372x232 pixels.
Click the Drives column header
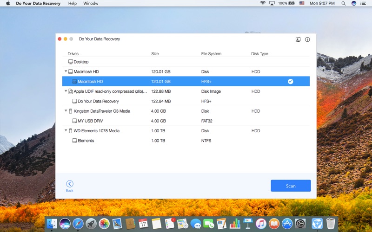click(x=73, y=54)
